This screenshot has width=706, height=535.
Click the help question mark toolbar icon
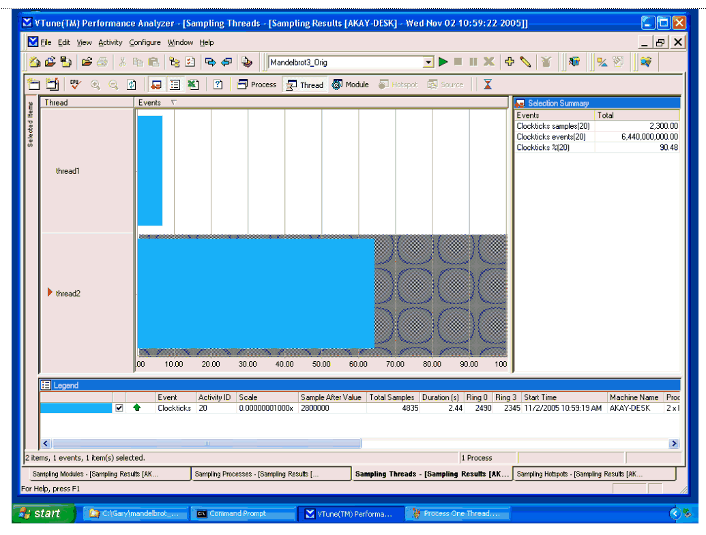click(218, 85)
